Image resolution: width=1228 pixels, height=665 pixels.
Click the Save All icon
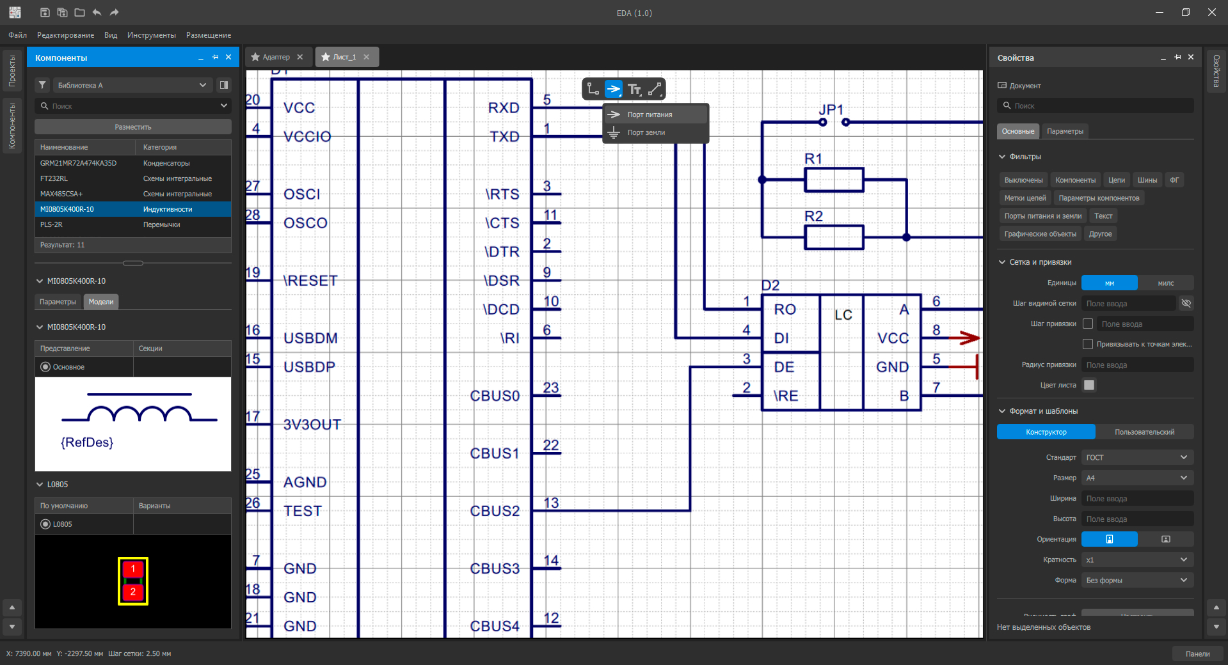[x=62, y=12]
